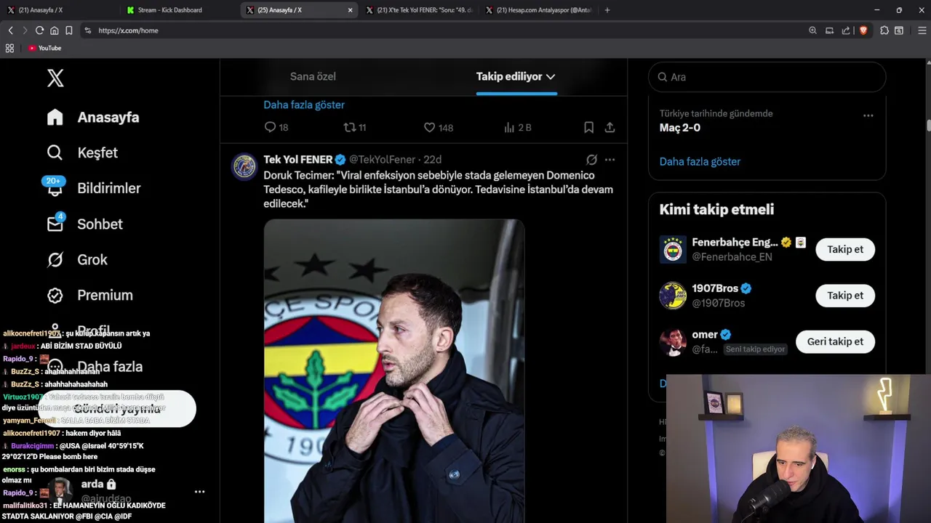
Task: View analytics showing 2 B views
Action: pyautogui.click(x=518, y=127)
